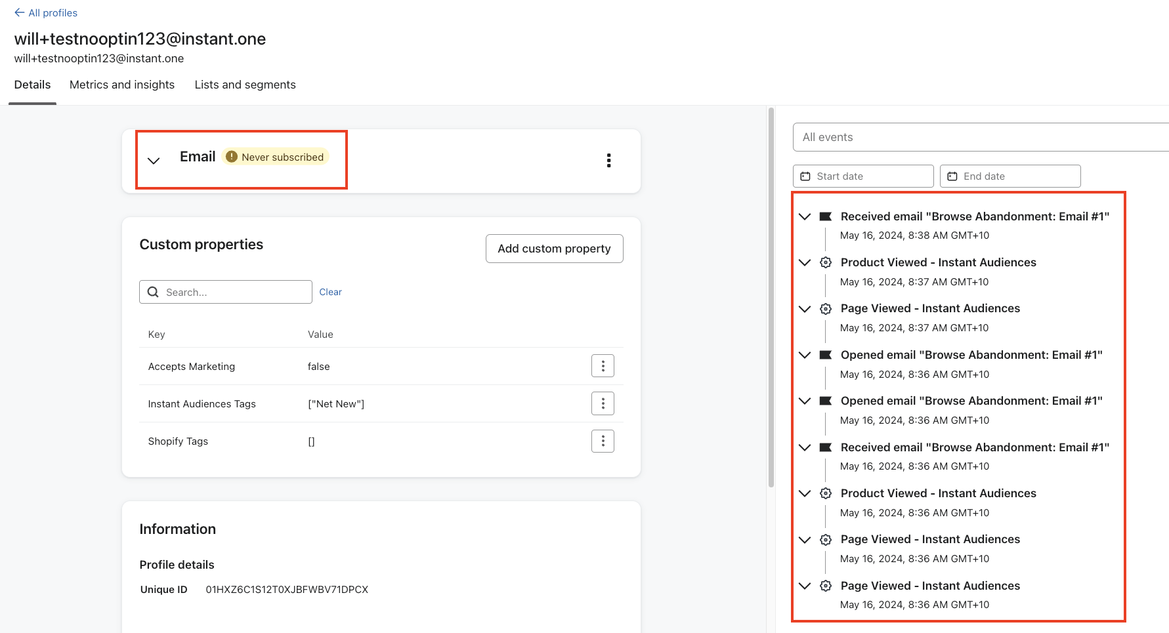Viewport: 1169px width, 633px height.
Task: Focus the custom properties search field
Action: [226, 292]
